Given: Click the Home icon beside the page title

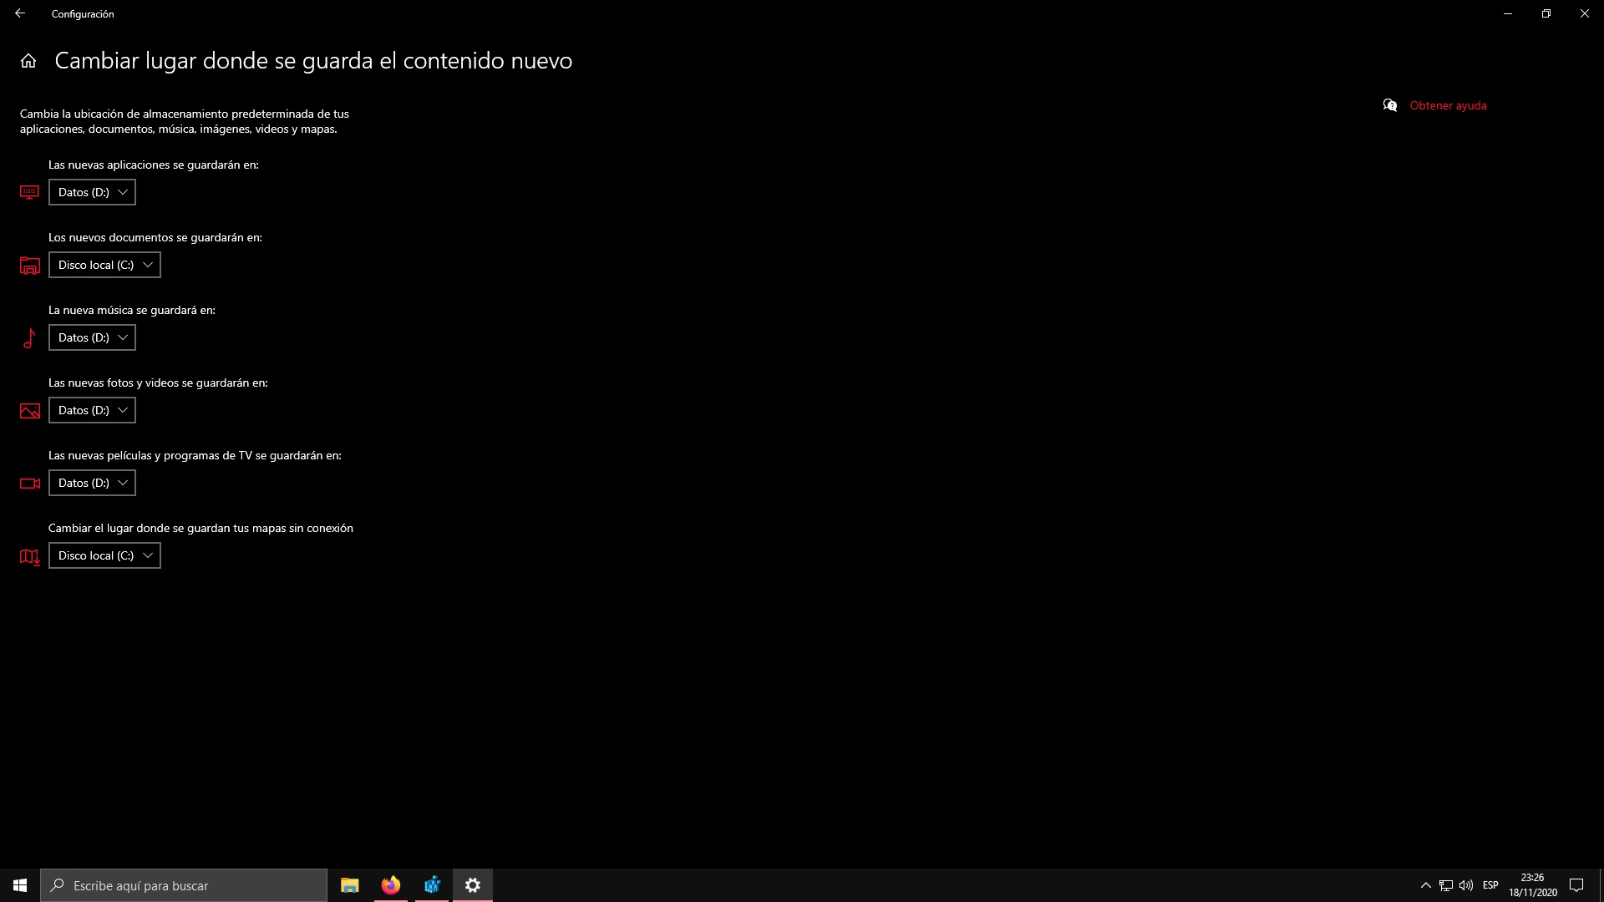Looking at the screenshot, I should [x=28, y=61].
